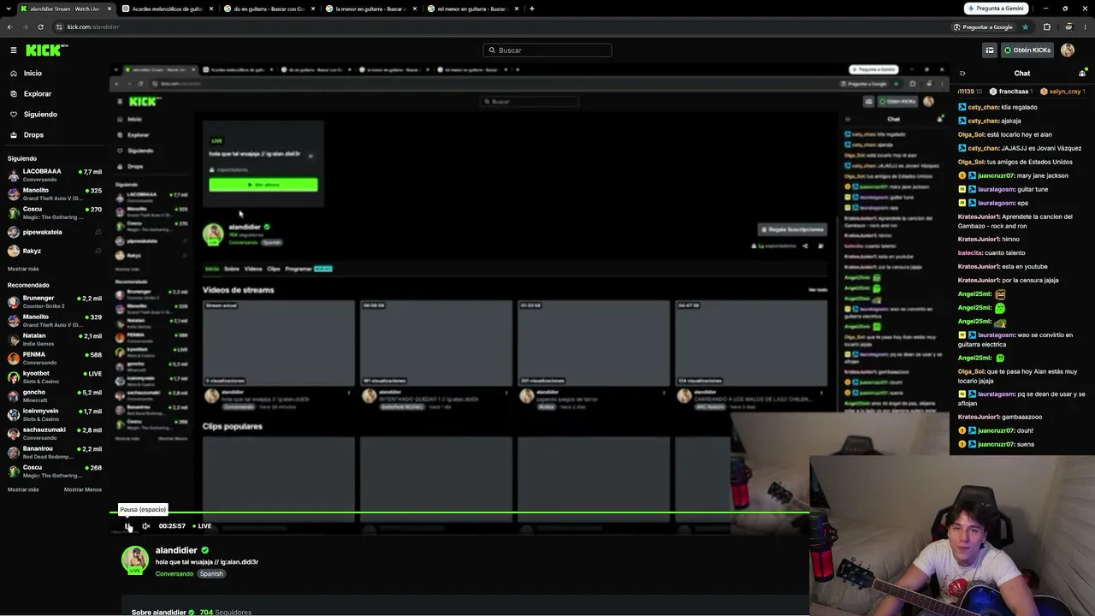Viewport: 1095px width, 616px height.
Task: Reload the page in Chrome
Action: point(40,27)
